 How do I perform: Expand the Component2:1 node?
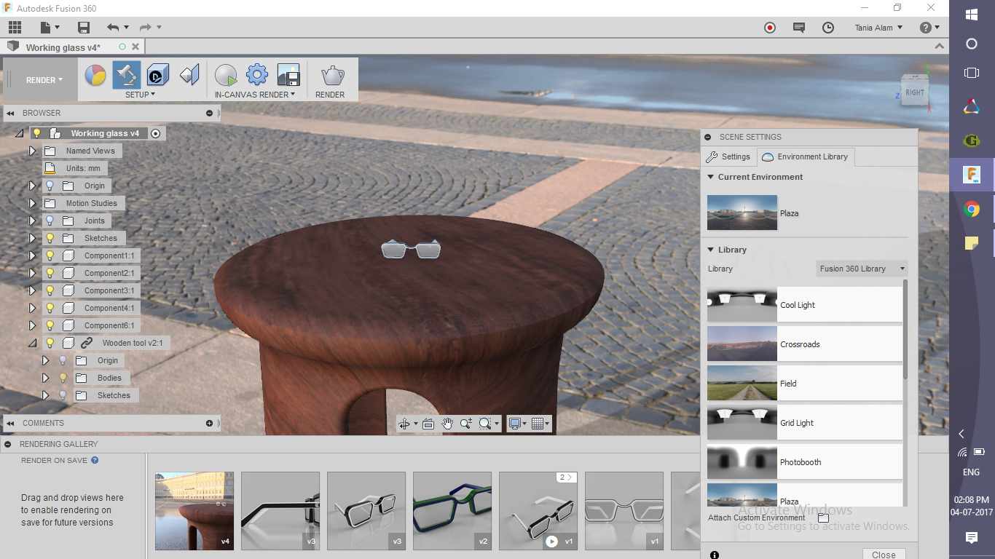[x=32, y=273]
